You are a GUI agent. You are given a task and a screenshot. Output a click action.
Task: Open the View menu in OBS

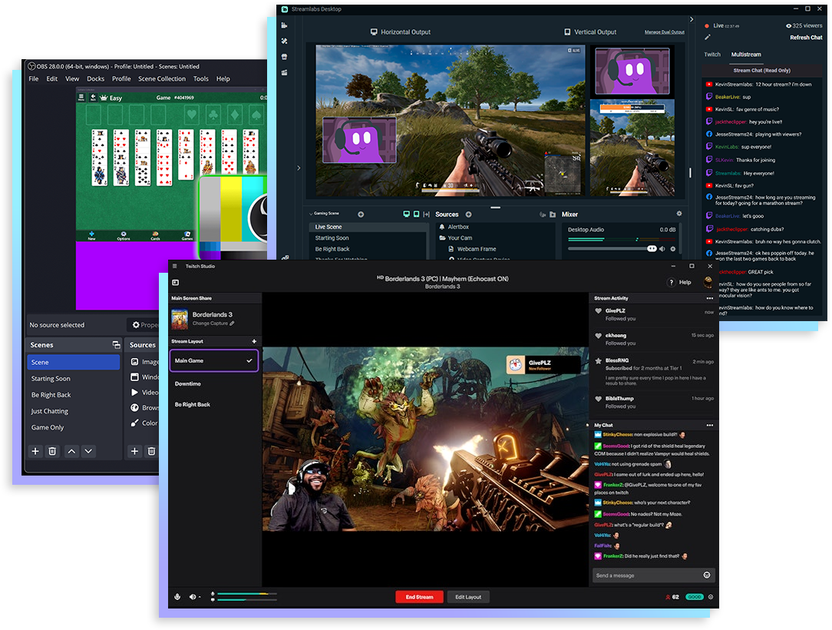pos(72,78)
